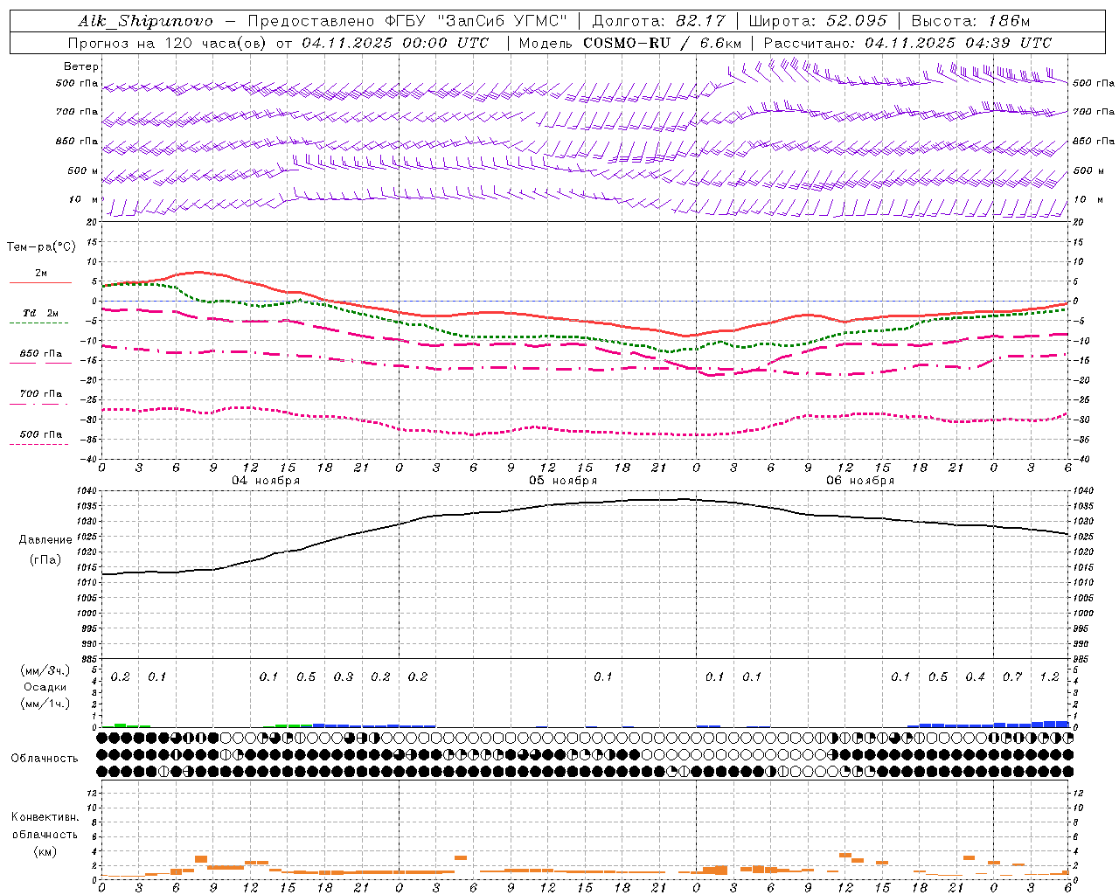Click the Осадки panel label

coord(45,687)
